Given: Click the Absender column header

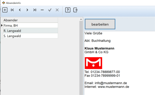Looking at the screenshot, I should (x=30, y=20).
